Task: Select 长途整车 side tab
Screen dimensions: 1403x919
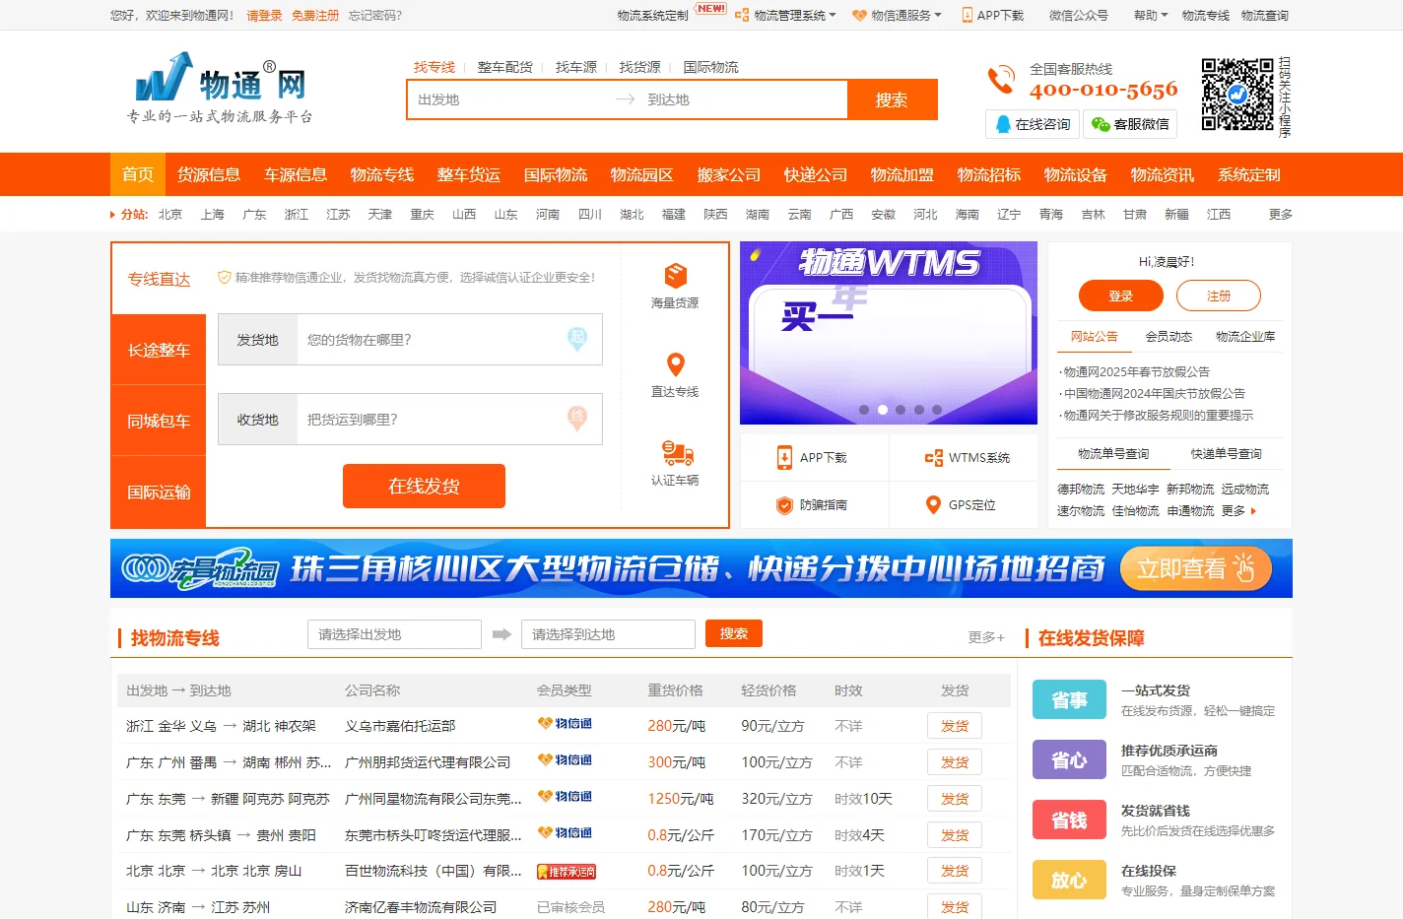Action: click(159, 350)
